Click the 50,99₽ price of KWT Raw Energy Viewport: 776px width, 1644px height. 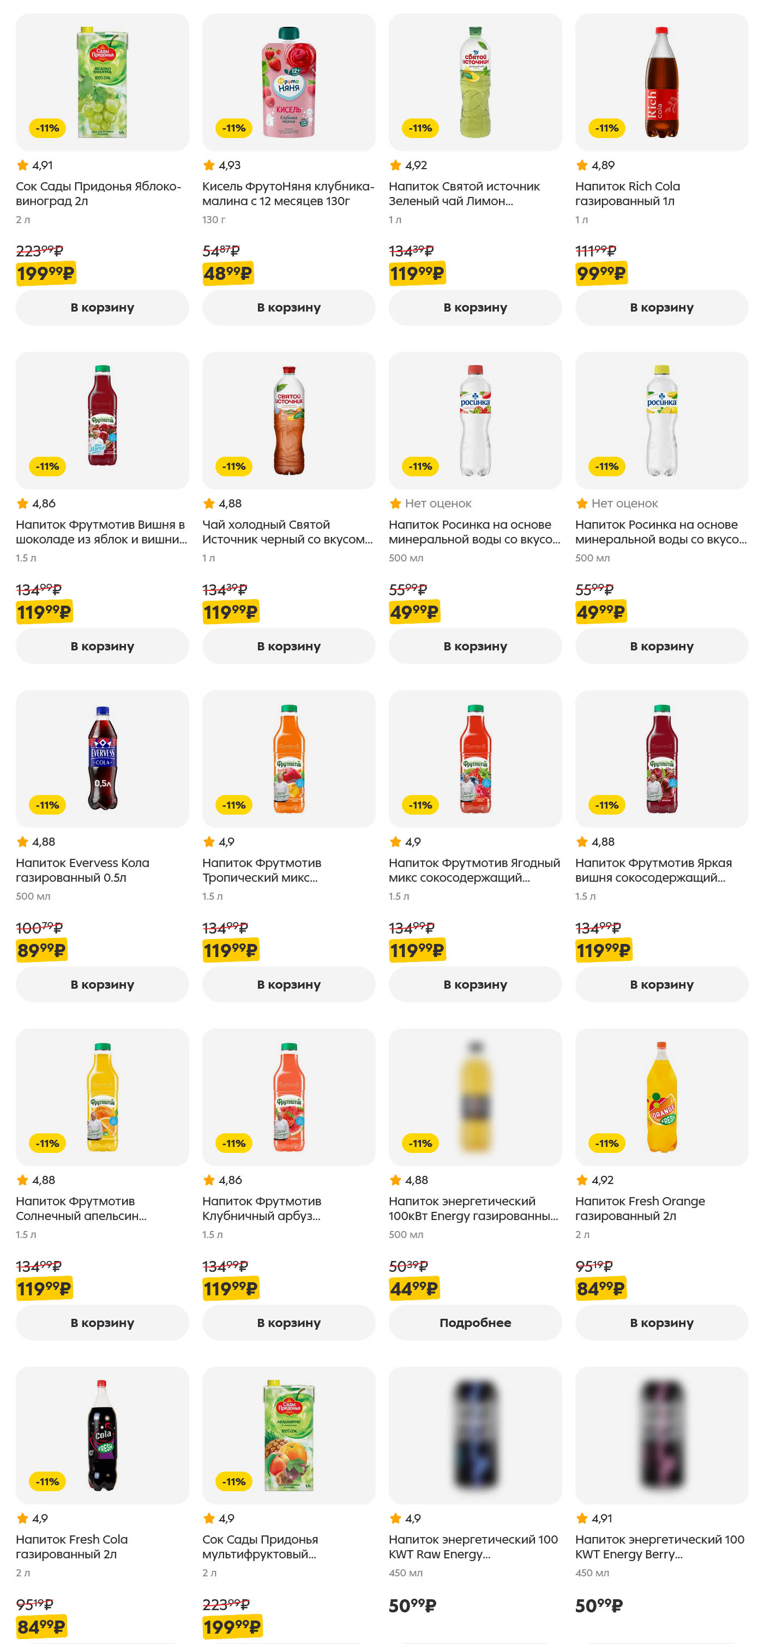coord(413,1605)
